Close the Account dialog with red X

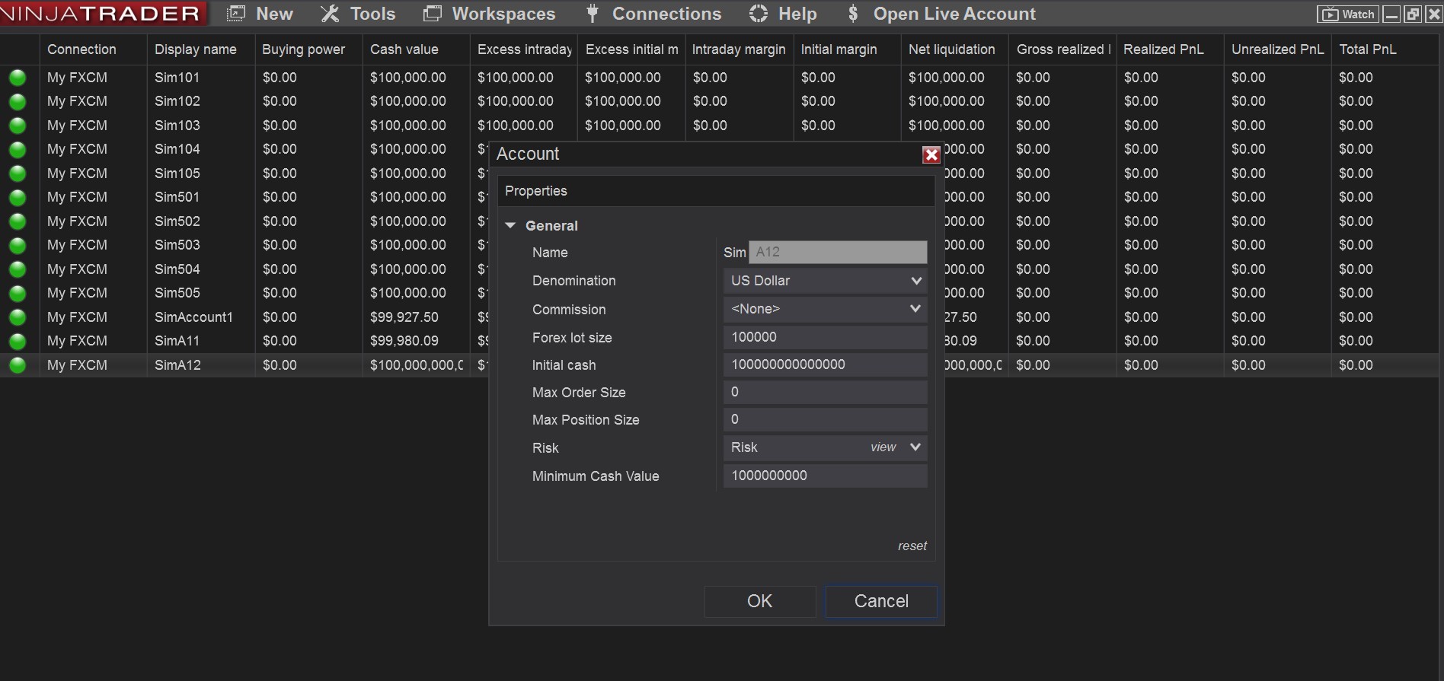(x=931, y=154)
